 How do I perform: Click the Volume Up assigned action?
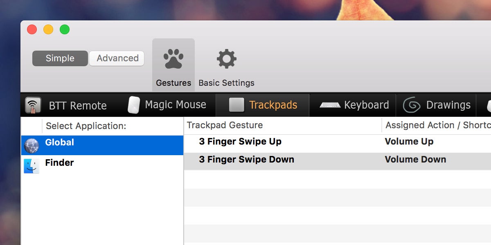point(409,142)
